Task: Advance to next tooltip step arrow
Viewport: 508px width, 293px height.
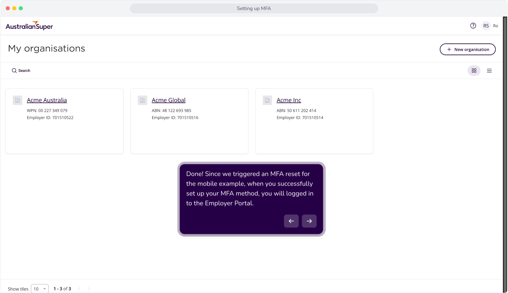Action: 309,221
